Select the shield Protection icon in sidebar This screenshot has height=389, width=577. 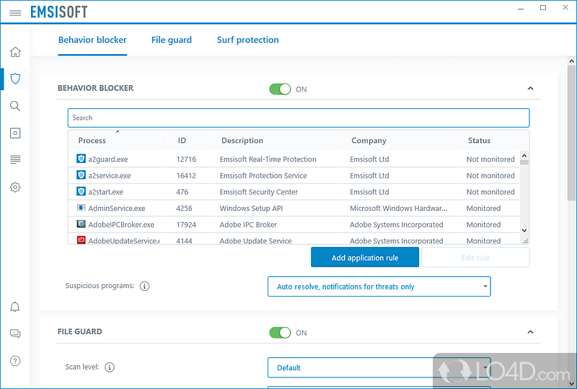pyautogui.click(x=15, y=79)
